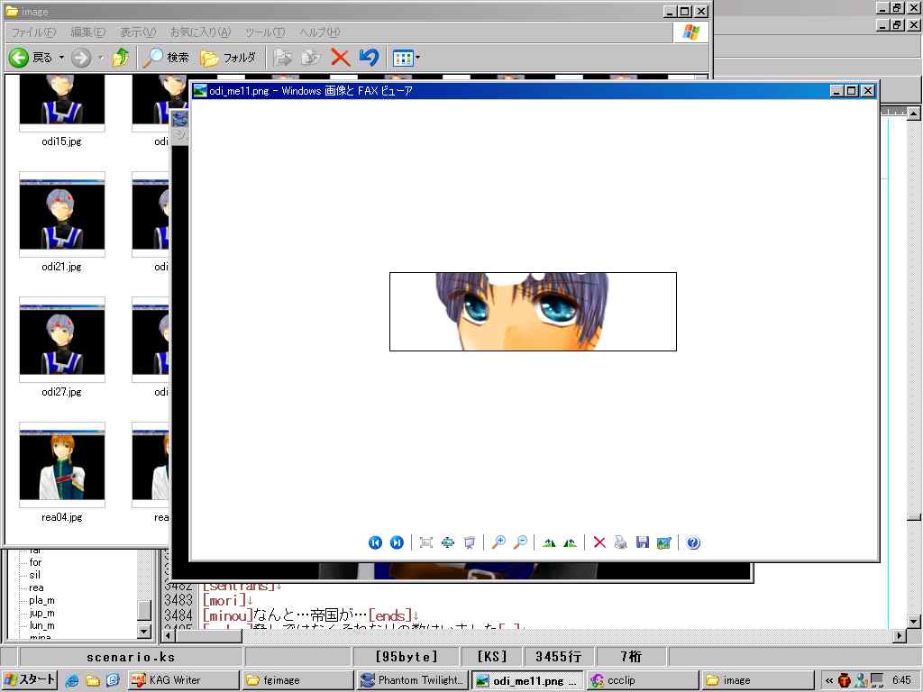Viewport: 923px width, 692px height.
Task: Open the スタート (Start) menu
Action: [x=30, y=680]
